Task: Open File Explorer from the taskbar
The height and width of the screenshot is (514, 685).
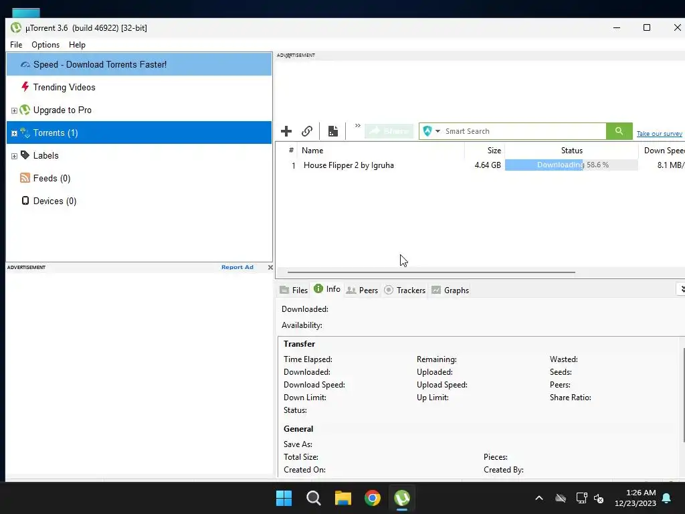Action: tap(343, 498)
